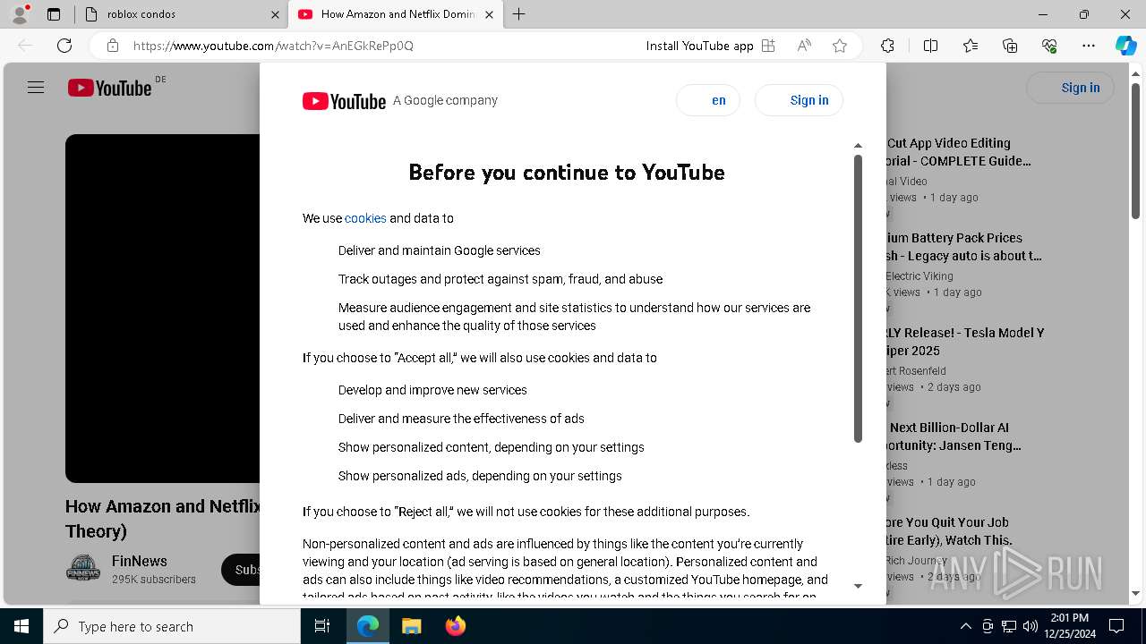Click the Before you continue to YouTube heading
The width and height of the screenshot is (1146, 644).
[567, 172]
